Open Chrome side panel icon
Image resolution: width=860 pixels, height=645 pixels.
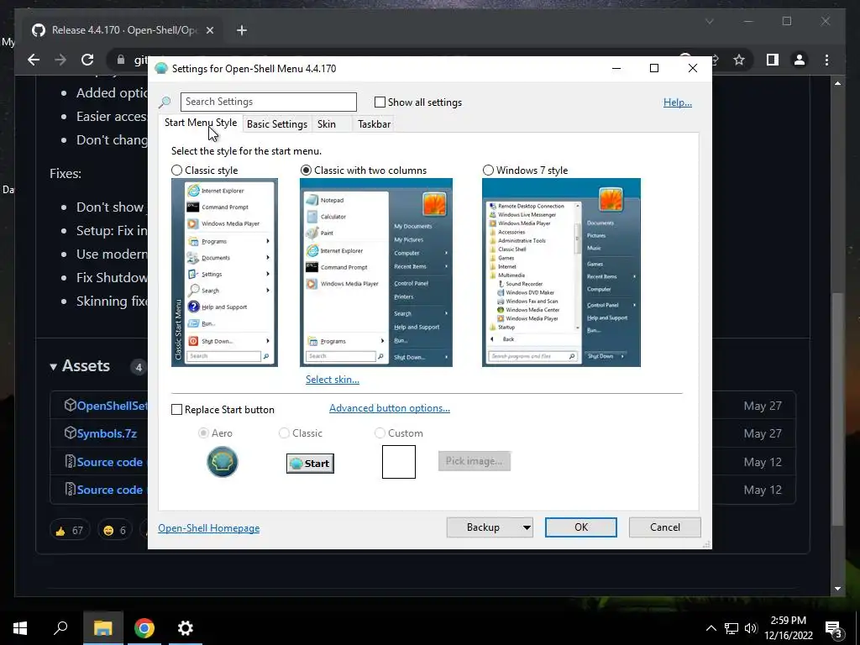773,60
